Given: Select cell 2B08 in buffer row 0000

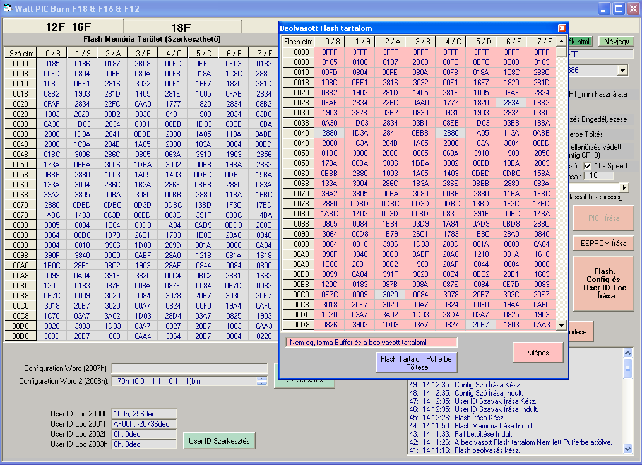Looking at the screenshot, I should [143, 64].
